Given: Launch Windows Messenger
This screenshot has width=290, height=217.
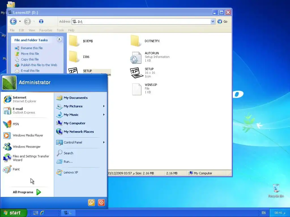Looking at the screenshot, I should (x=27, y=147).
